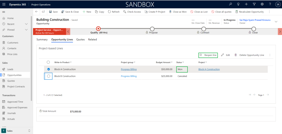This screenshot has width=282, height=134.
Task: Expand the Pinned section chevron
Action: [27, 30]
